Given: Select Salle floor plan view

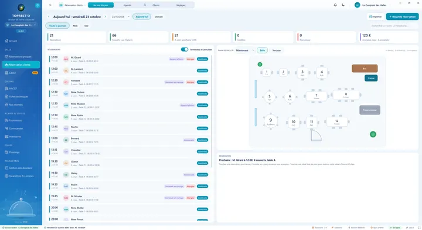Looking at the screenshot, I should tap(262, 50).
